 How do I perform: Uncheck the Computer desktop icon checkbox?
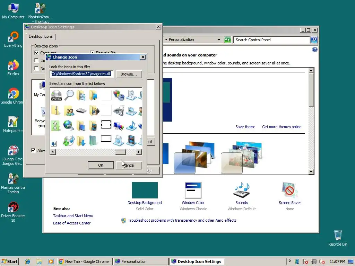[36, 53]
